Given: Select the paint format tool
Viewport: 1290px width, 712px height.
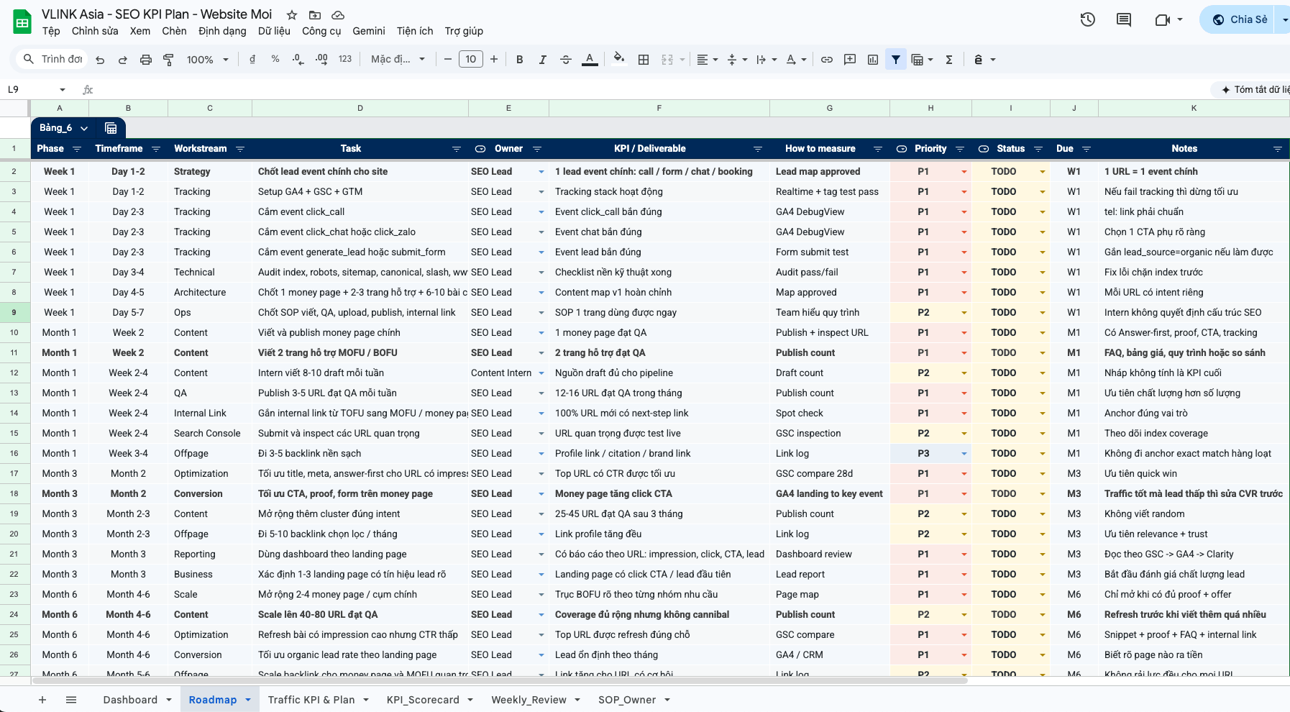Looking at the screenshot, I should click(168, 60).
